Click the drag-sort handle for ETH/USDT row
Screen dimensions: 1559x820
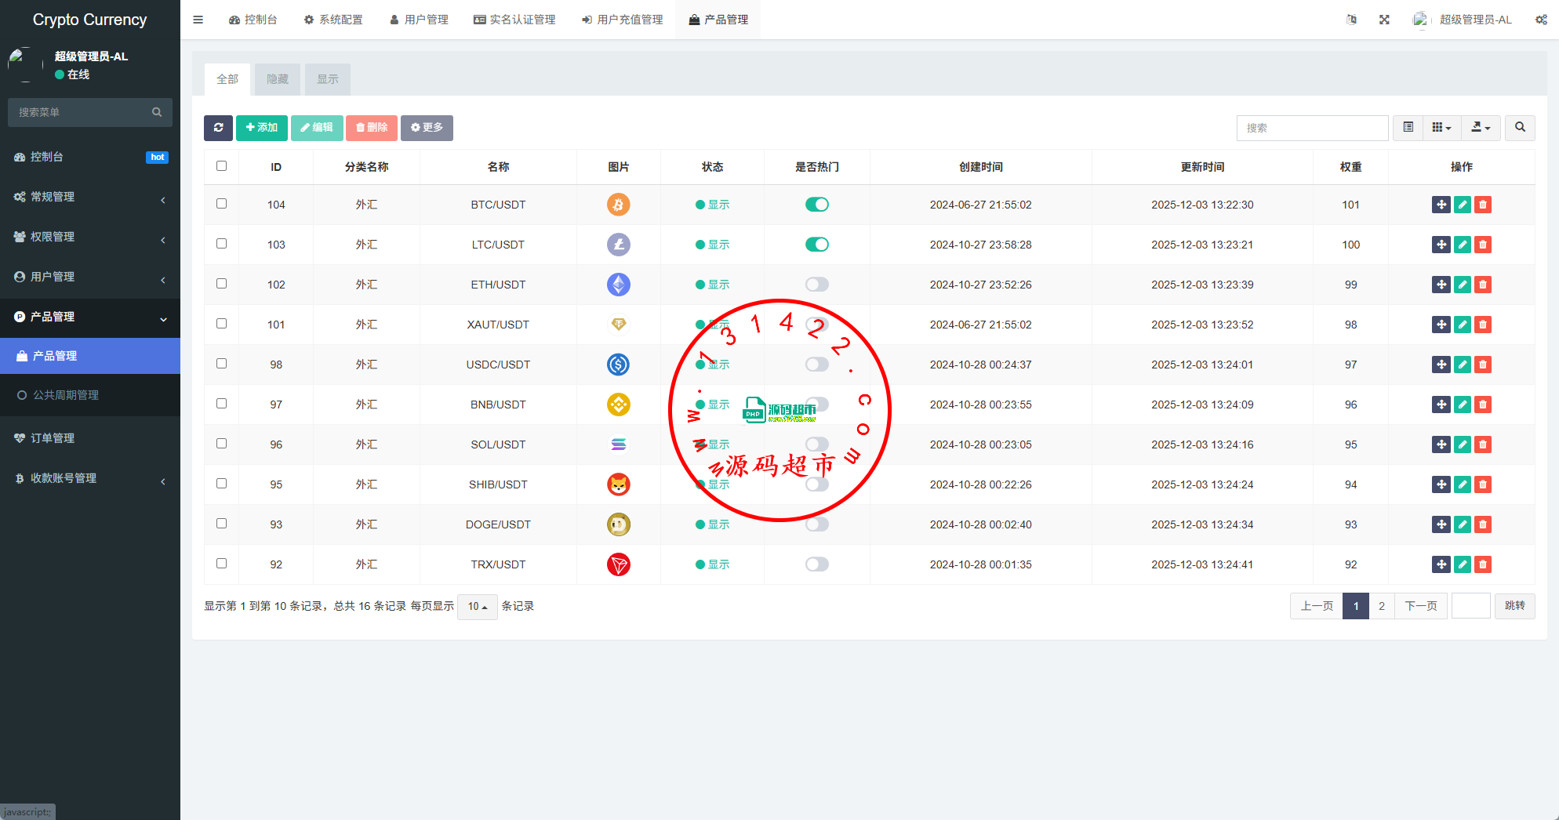tap(1441, 285)
